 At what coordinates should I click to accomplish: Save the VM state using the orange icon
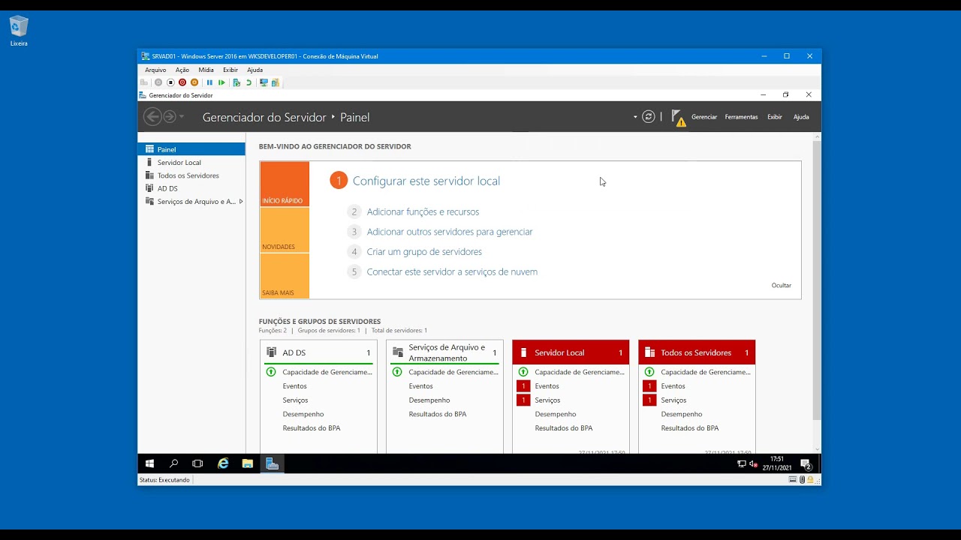(x=194, y=82)
